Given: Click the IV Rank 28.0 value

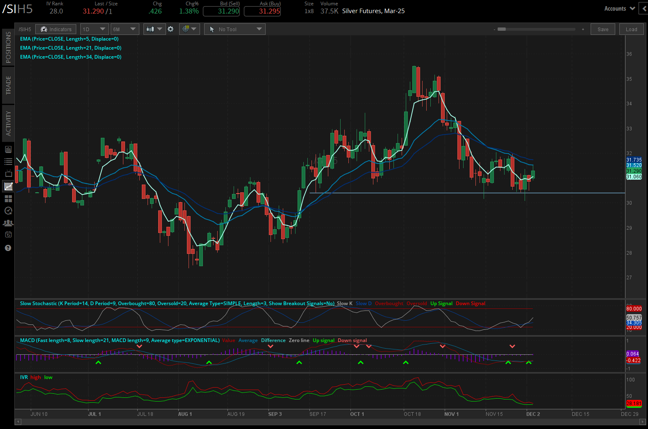Looking at the screenshot, I should [56, 11].
